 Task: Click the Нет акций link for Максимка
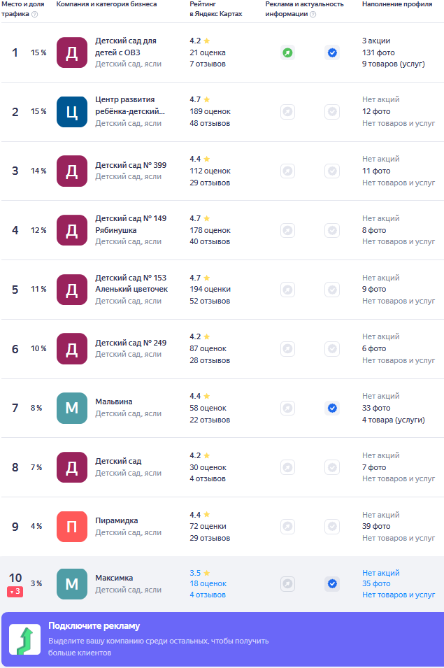381,573
